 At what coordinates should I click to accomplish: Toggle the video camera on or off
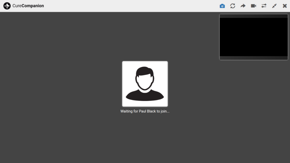coord(253,6)
